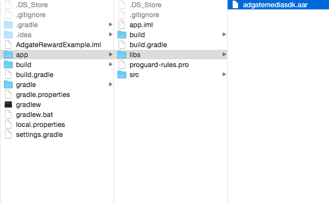Select .DS_Store name in app column
This screenshot has width=329, height=204.
tap(146, 5)
